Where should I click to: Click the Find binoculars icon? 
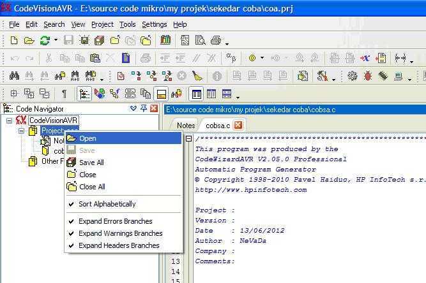[14, 76]
